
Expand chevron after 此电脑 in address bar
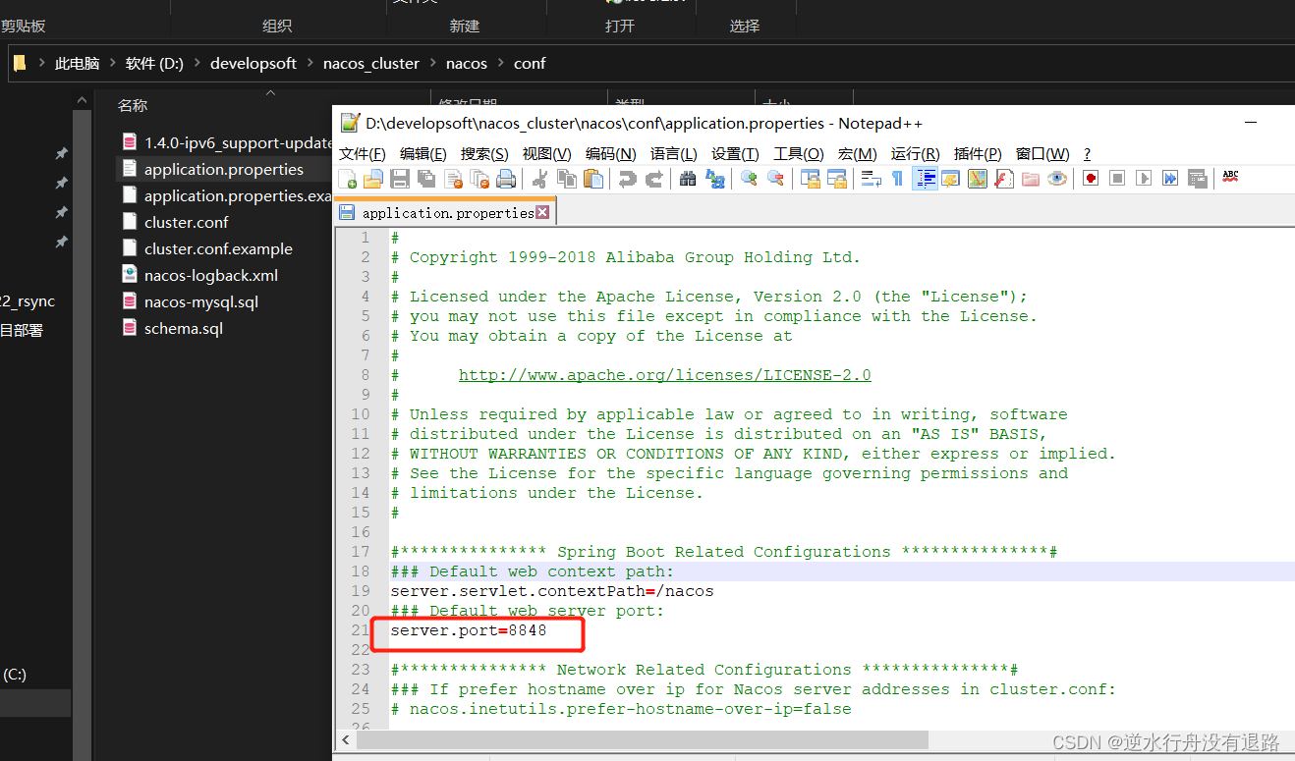[x=113, y=64]
